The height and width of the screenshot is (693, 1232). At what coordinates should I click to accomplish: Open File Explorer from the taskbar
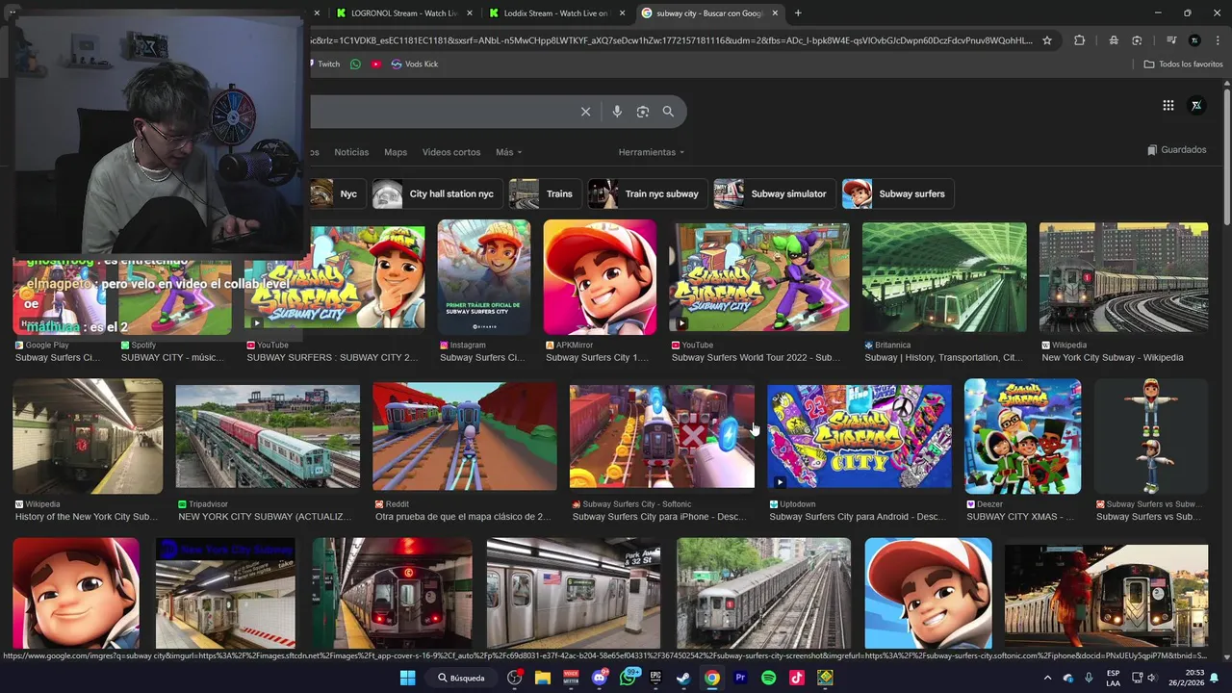542,678
